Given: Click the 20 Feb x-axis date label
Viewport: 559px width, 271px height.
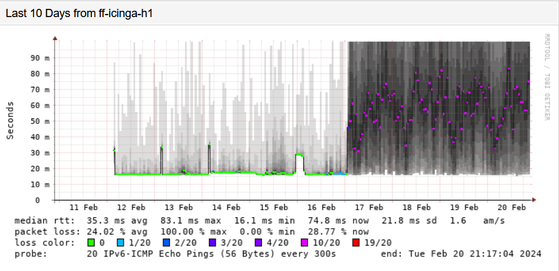Looking at the screenshot, I should 511,207.
